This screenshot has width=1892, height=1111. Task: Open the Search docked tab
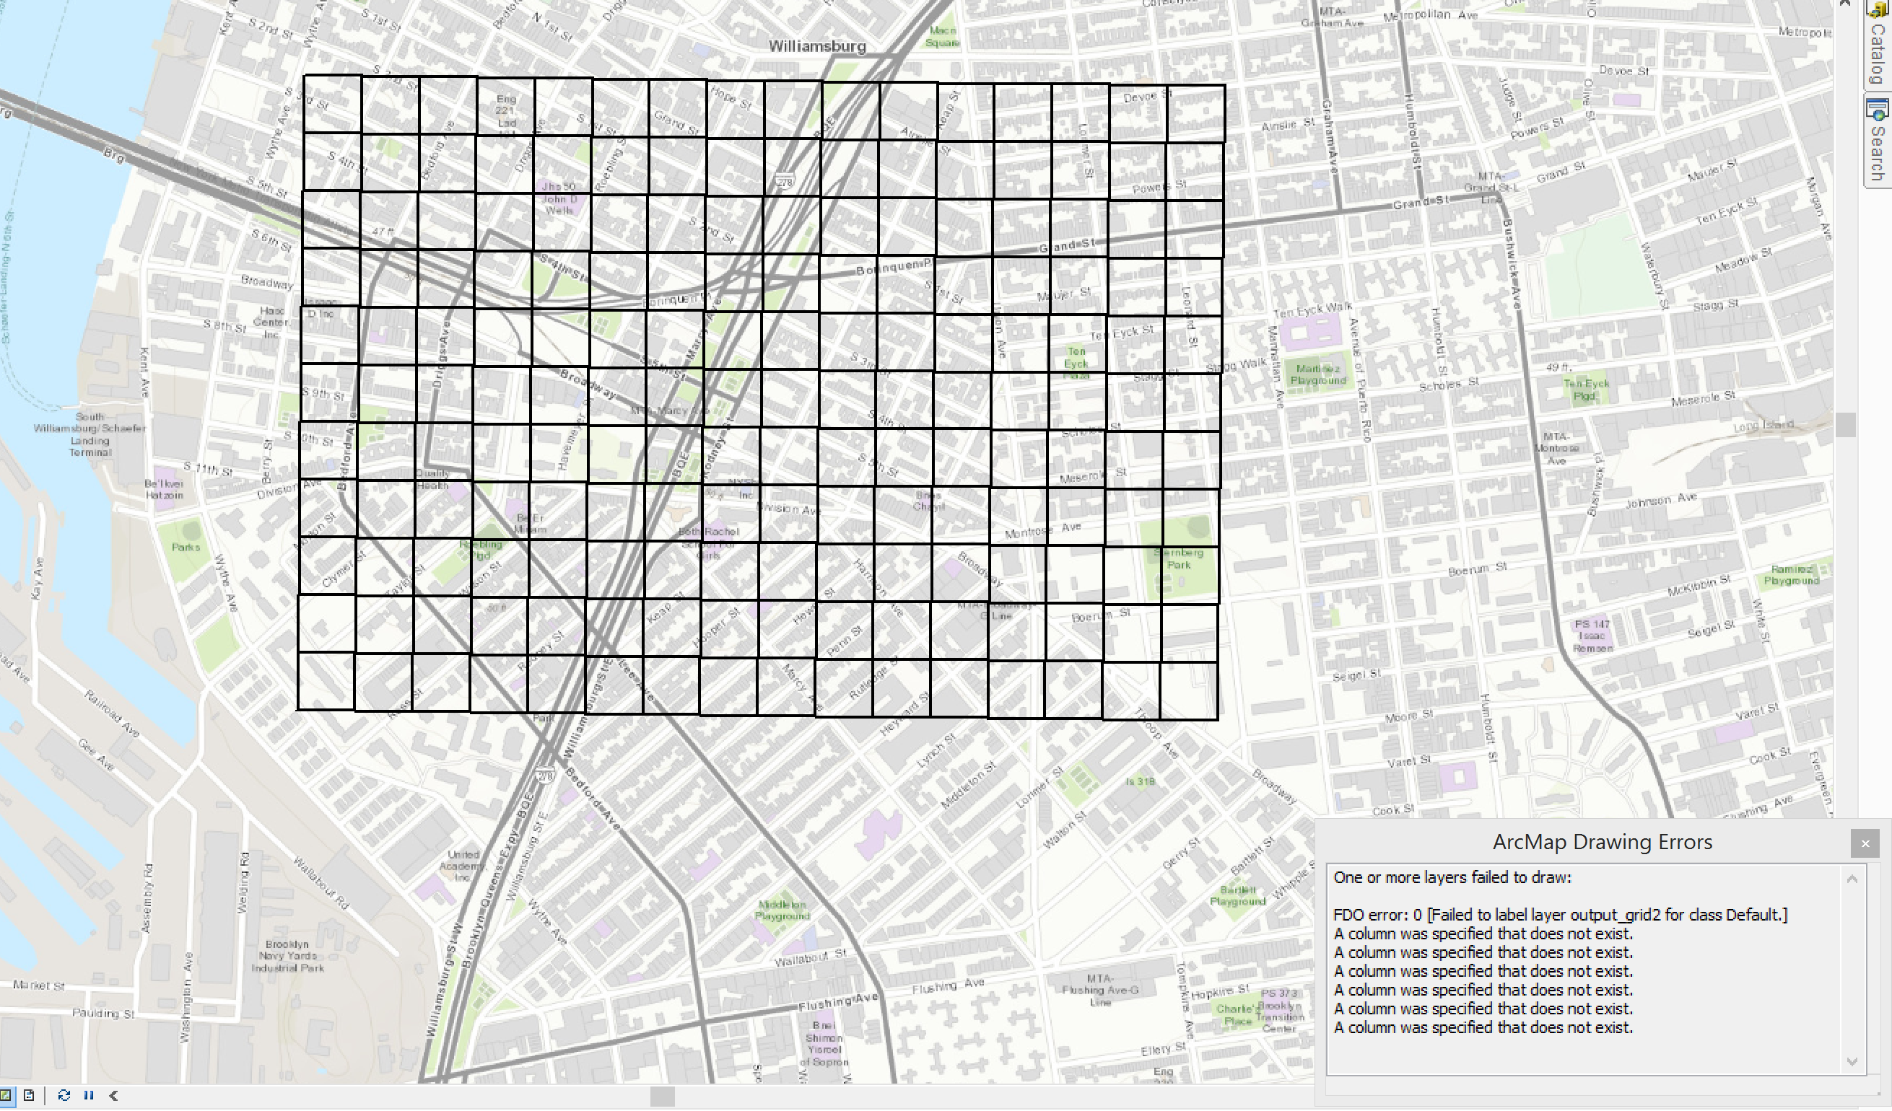(1878, 152)
